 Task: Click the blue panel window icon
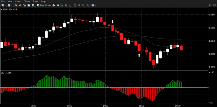coord(29,5)
